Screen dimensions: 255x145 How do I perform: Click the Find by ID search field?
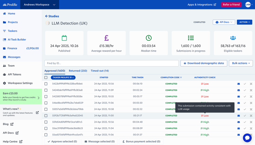(x=112, y=63)
